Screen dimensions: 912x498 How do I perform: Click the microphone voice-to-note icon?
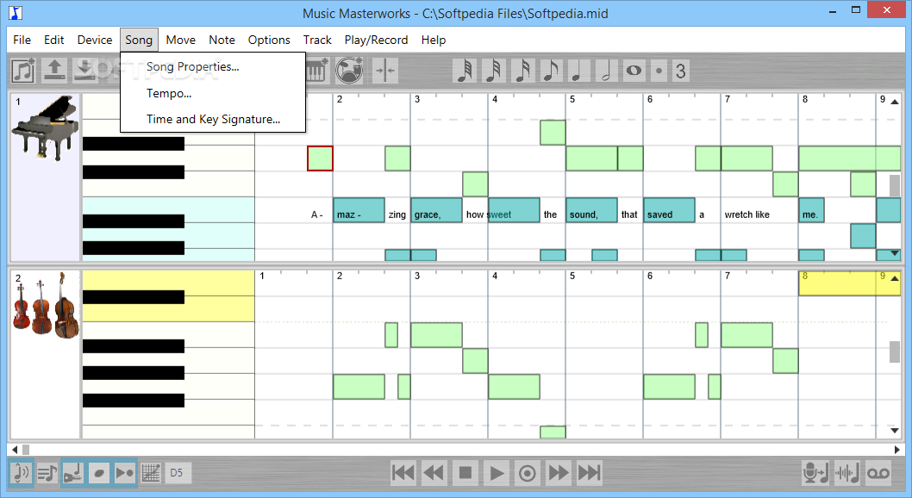click(815, 473)
